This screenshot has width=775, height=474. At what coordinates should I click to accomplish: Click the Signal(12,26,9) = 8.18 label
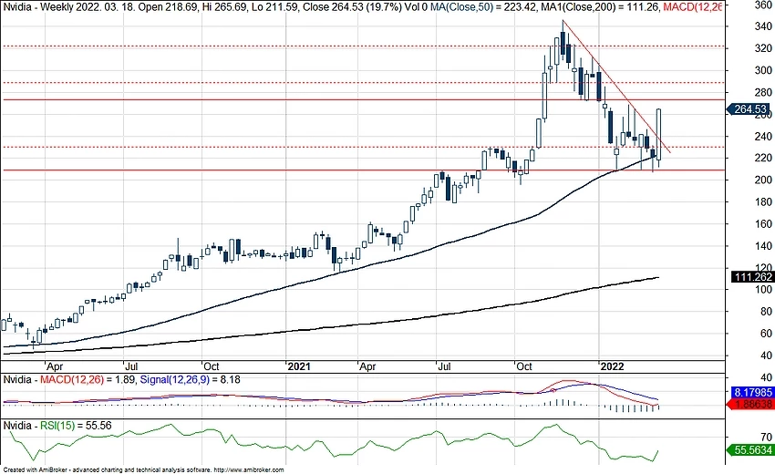(191, 380)
